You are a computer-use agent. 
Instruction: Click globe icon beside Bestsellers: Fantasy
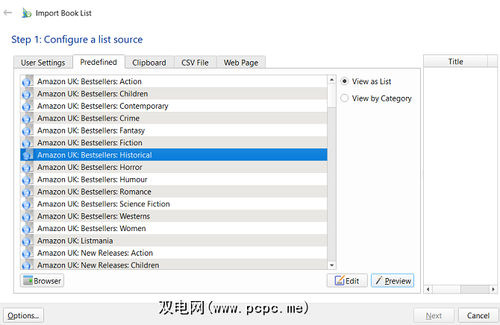point(27,130)
